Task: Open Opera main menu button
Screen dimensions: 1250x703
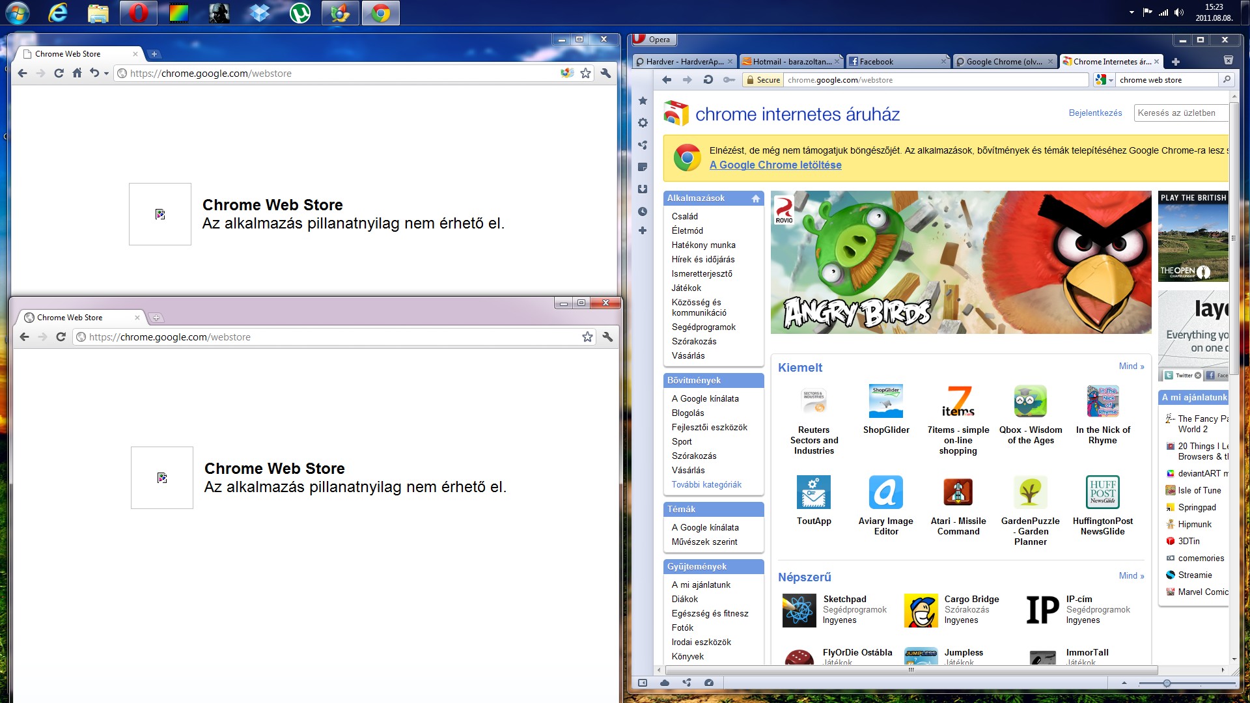Action: click(x=653, y=40)
